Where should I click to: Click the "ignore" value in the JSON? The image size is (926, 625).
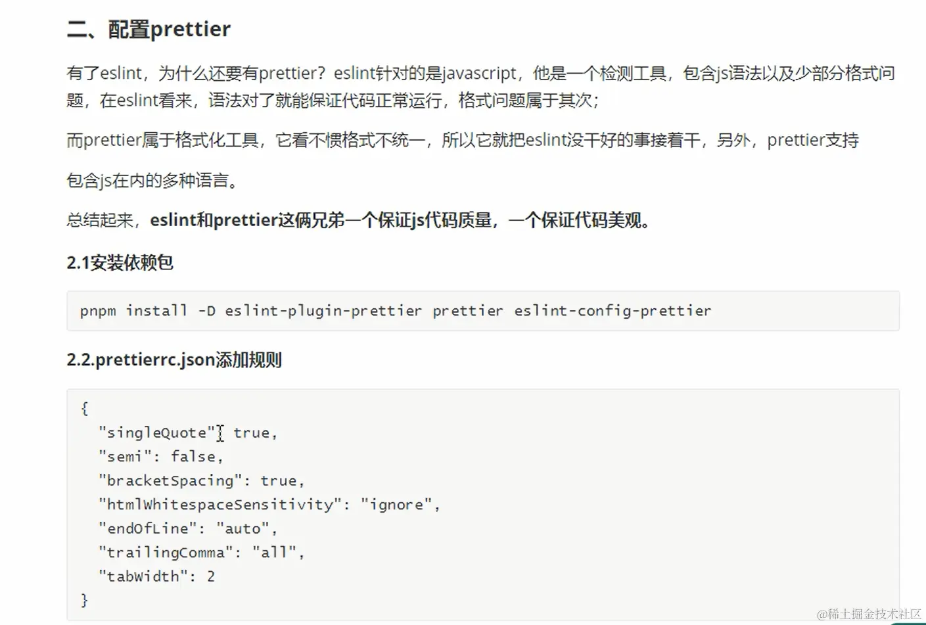point(396,505)
